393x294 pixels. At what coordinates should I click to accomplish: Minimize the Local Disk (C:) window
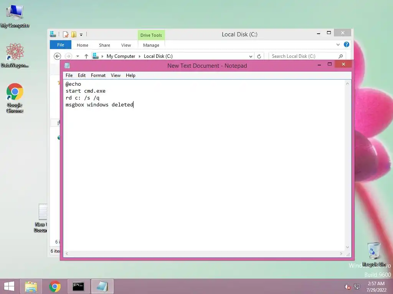pyautogui.click(x=319, y=33)
